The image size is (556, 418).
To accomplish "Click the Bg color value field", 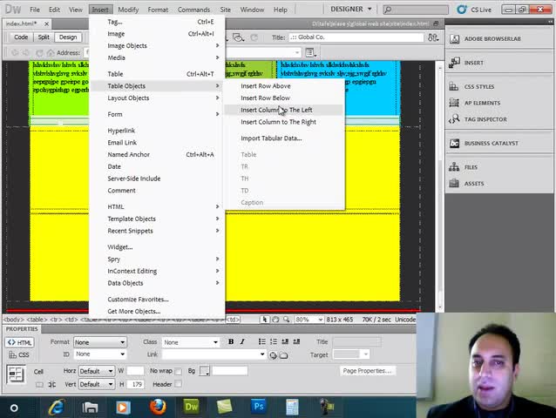I will [x=230, y=371].
